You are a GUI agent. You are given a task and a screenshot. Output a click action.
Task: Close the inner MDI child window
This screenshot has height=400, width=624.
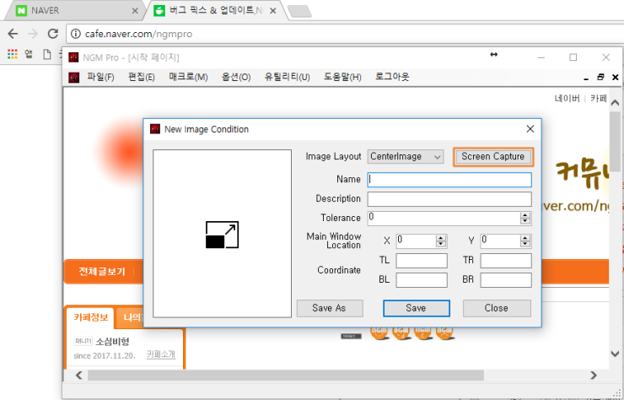616,78
